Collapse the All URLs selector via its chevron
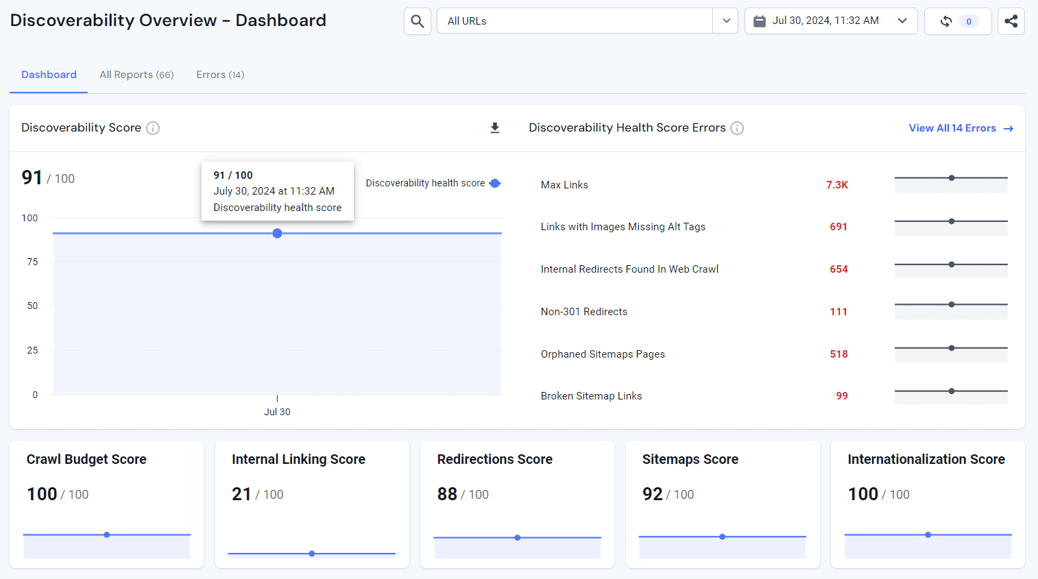This screenshot has width=1038, height=579. pyautogui.click(x=725, y=21)
